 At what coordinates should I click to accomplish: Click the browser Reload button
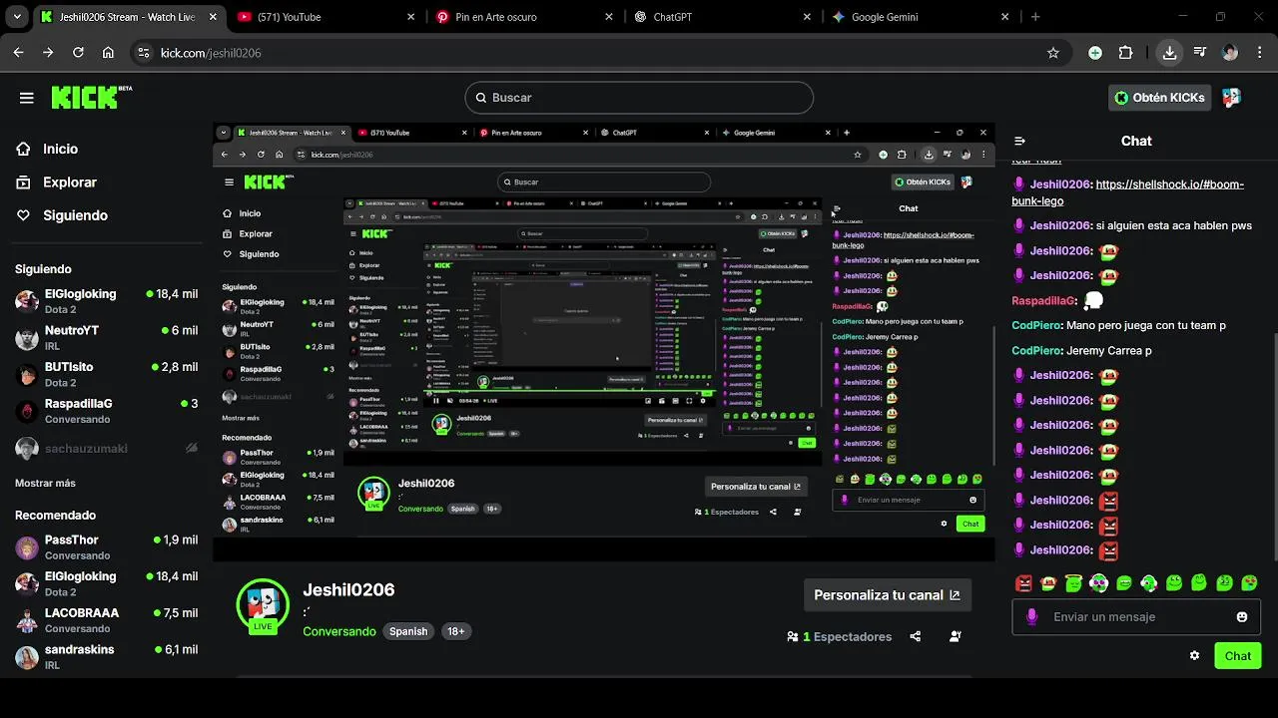click(78, 53)
